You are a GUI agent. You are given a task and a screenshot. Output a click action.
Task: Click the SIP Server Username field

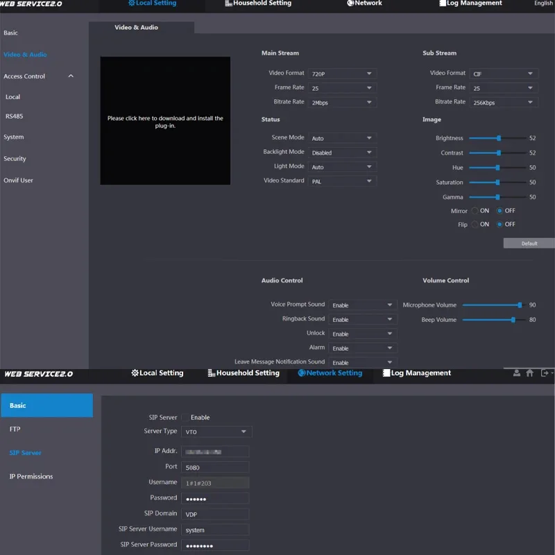click(215, 530)
